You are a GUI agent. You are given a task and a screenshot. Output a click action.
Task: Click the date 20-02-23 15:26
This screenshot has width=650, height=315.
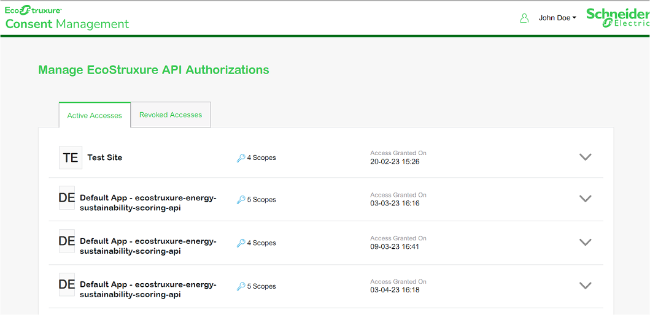click(395, 161)
